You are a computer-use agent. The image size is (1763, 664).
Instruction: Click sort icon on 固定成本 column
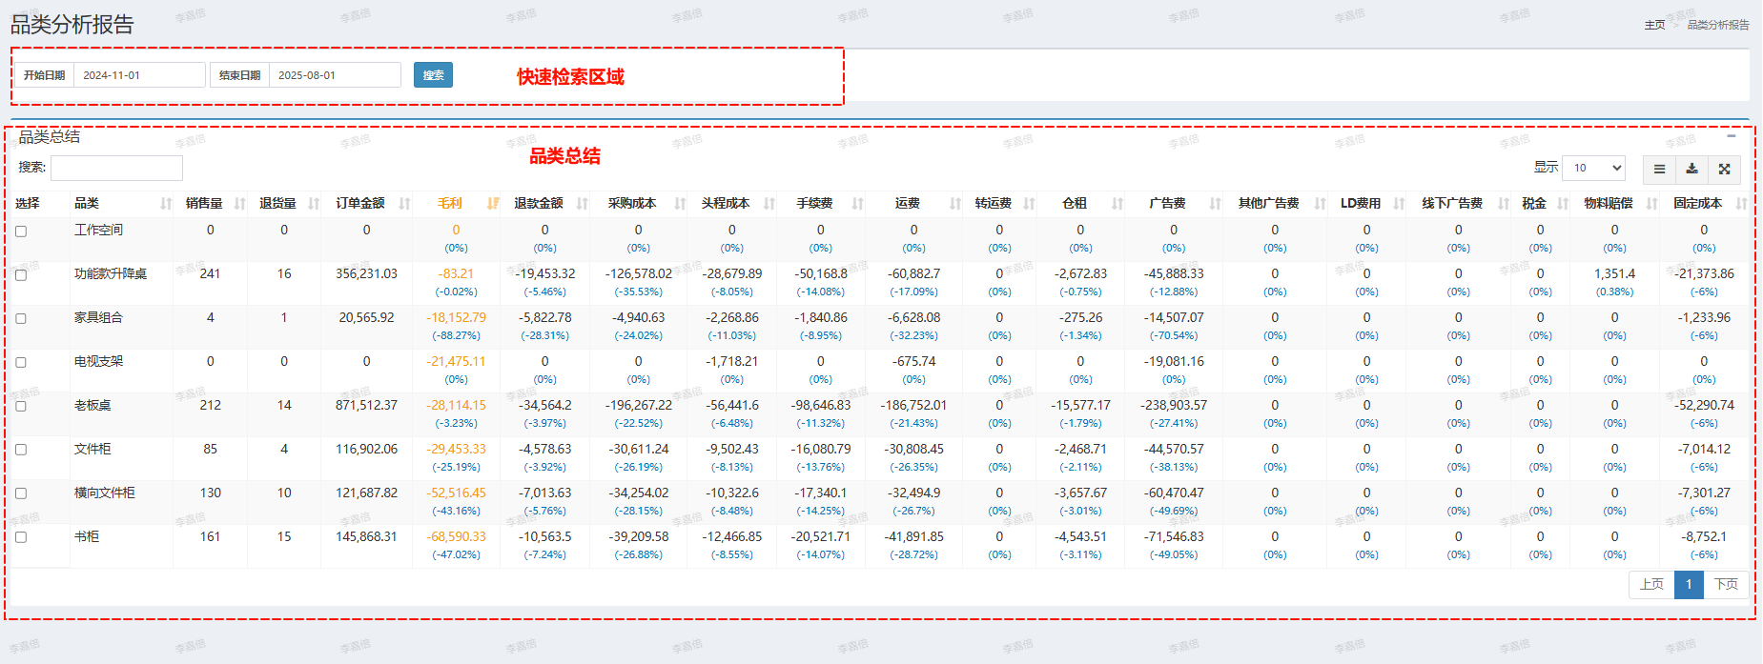pyautogui.click(x=1741, y=204)
